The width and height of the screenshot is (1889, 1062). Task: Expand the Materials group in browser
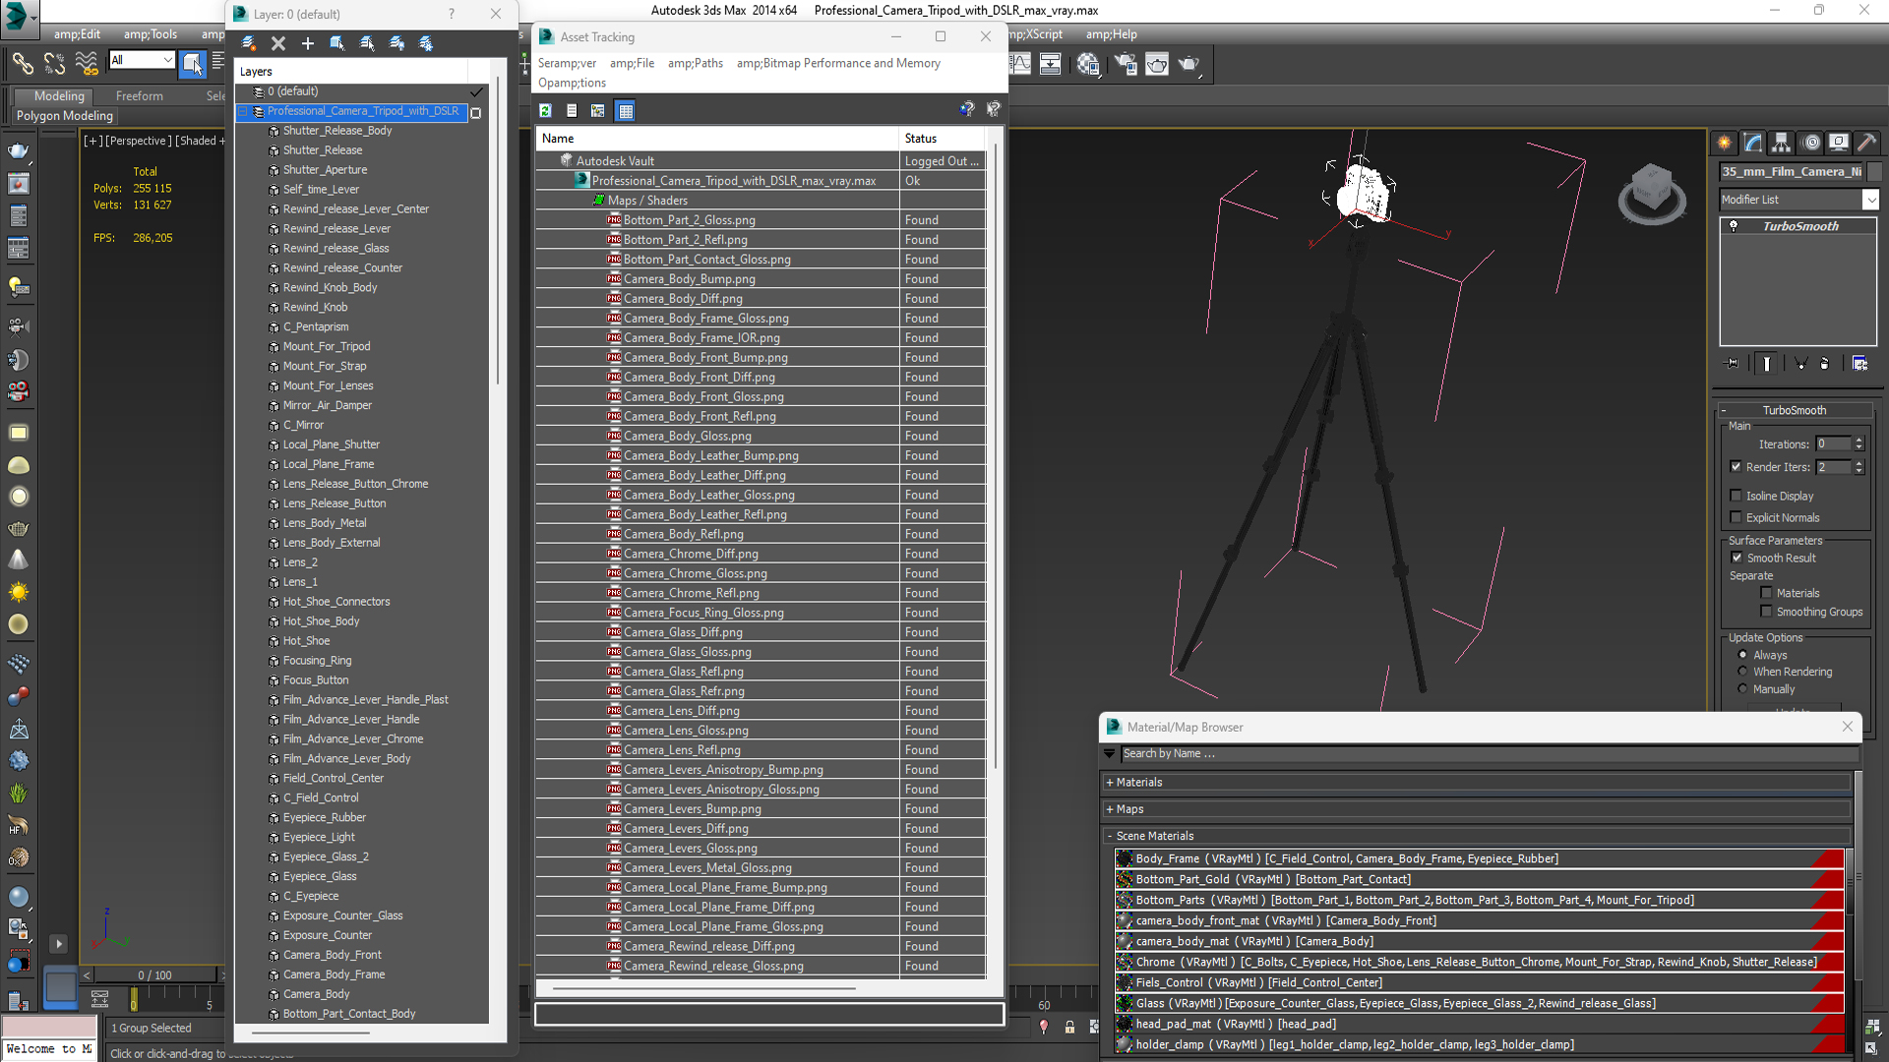click(1110, 783)
